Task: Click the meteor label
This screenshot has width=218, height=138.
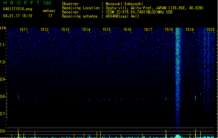Action: 49,11
